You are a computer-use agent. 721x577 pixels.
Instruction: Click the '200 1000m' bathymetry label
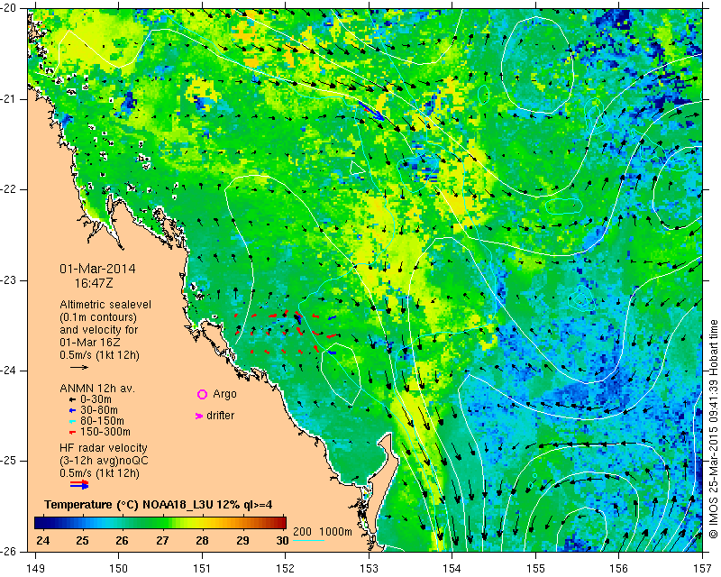[x=323, y=532]
